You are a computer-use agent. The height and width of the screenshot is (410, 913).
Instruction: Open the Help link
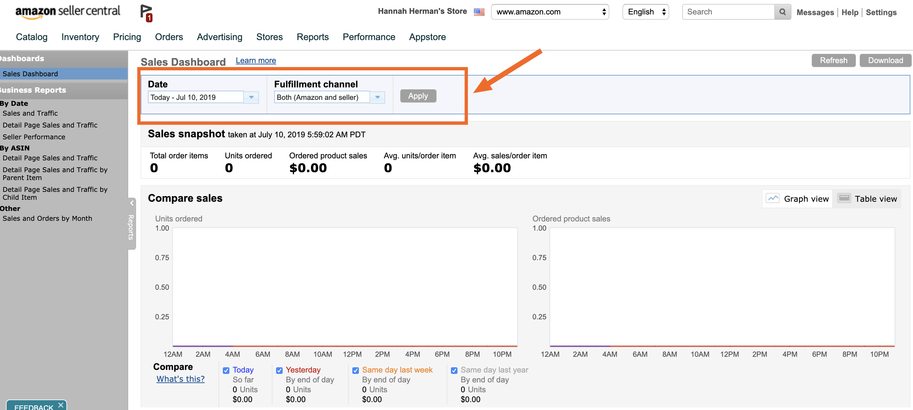coord(850,12)
